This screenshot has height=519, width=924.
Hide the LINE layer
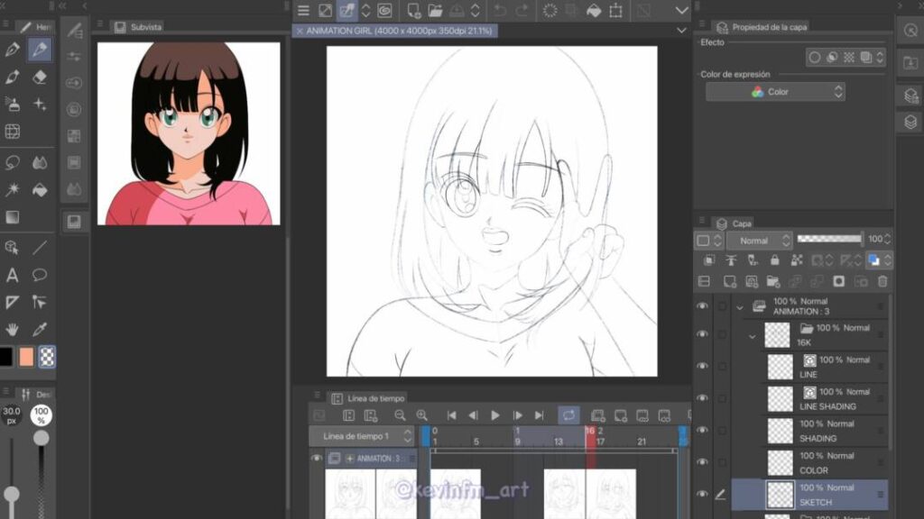click(702, 366)
